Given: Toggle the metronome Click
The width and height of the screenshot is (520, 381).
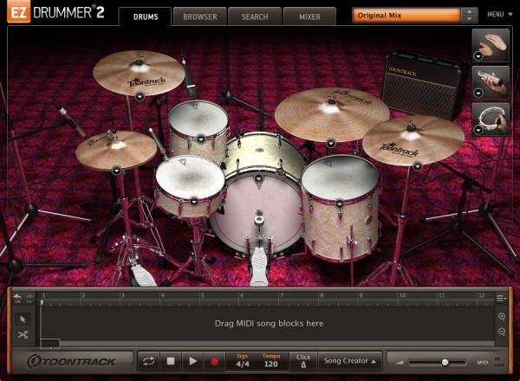Looking at the screenshot, I should click(x=303, y=360).
